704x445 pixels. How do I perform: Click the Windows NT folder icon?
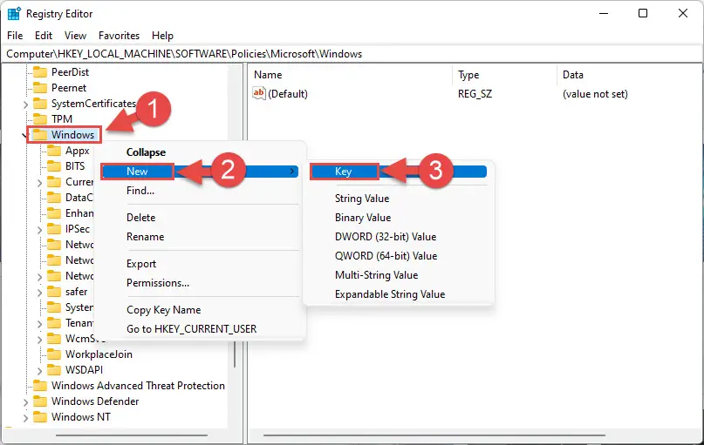[40, 417]
